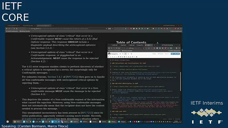
Task: Click the taskbar clock
Action: click(176, 122)
